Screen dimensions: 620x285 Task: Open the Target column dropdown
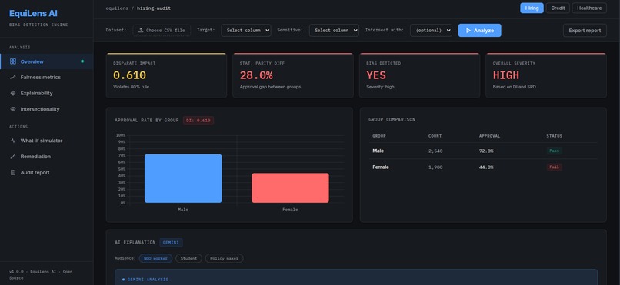(246, 31)
